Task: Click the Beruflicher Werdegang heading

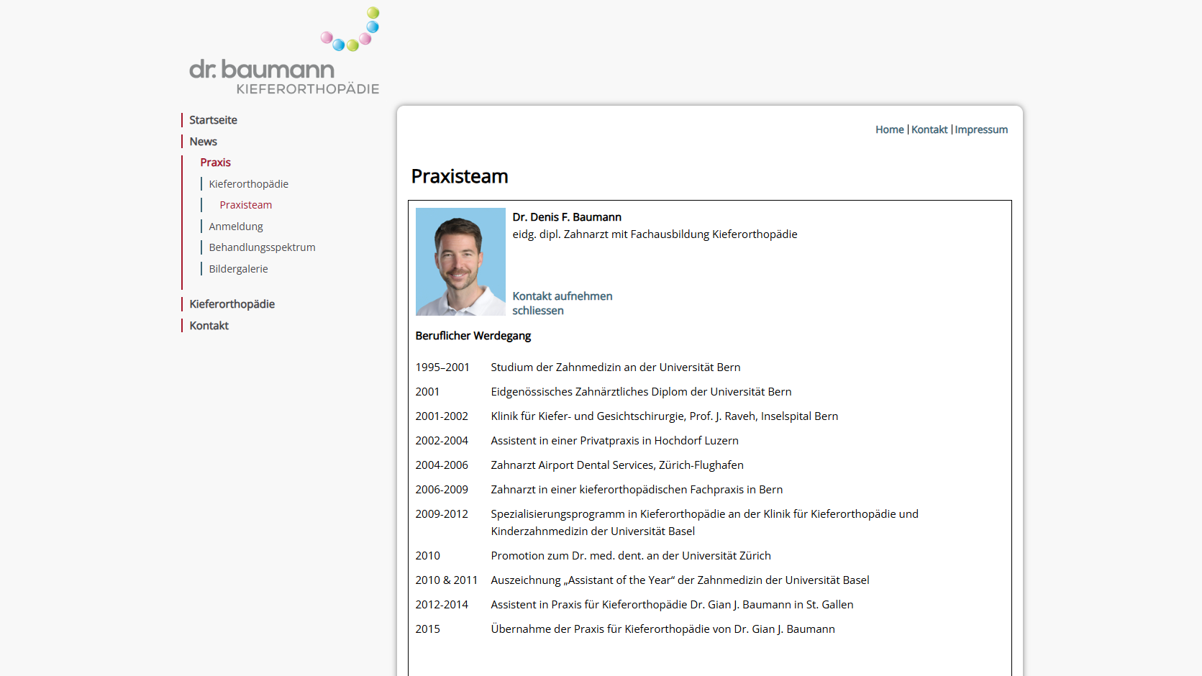Action: click(x=473, y=336)
